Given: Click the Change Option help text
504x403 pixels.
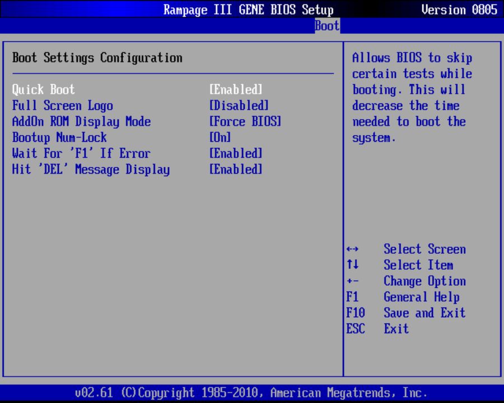Looking at the screenshot, I should point(425,281).
